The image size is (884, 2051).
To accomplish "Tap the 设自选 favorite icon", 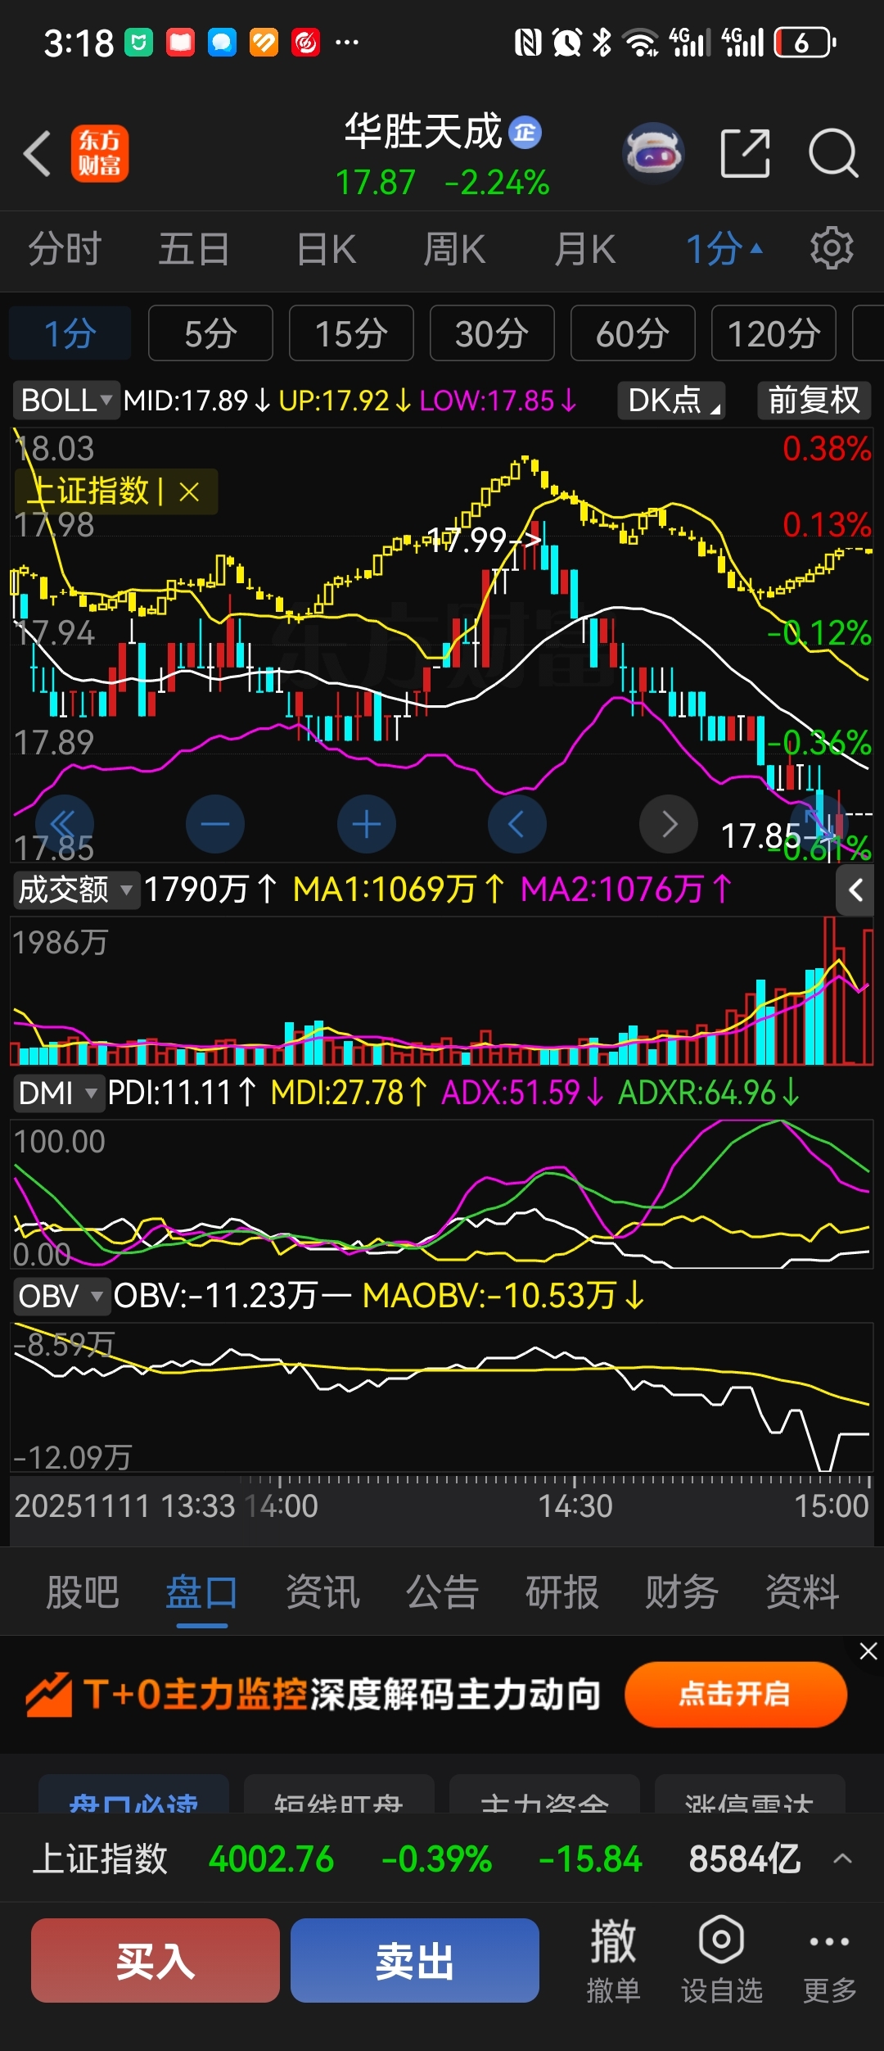I will pos(721,1961).
